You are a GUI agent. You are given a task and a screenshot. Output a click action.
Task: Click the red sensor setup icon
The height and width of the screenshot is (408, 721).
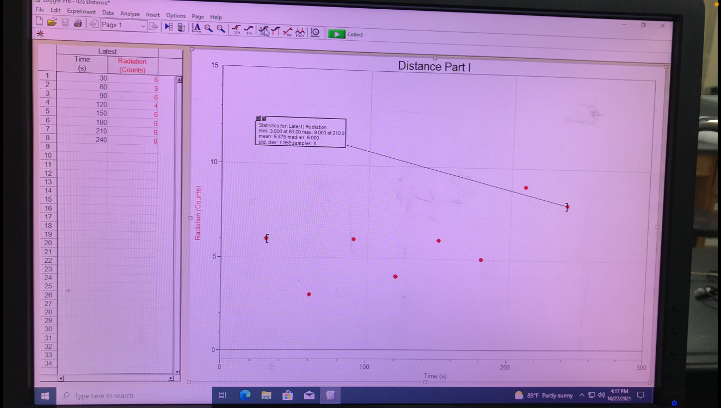(x=40, y=34)
